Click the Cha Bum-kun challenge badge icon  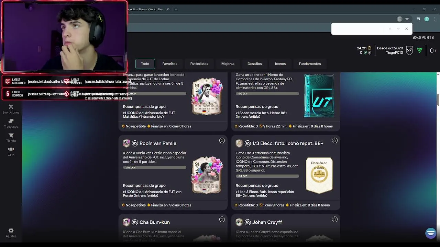126,222
